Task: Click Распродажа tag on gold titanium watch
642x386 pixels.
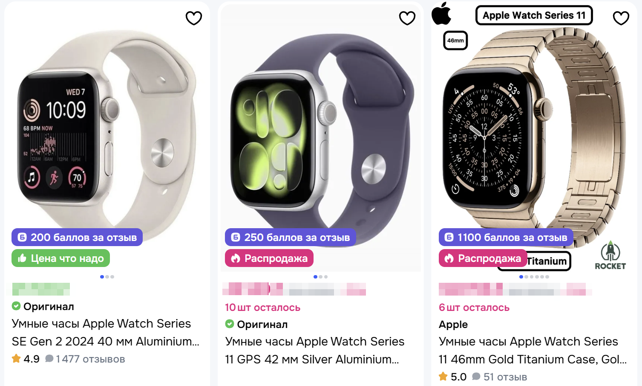Action: point(483,258)
